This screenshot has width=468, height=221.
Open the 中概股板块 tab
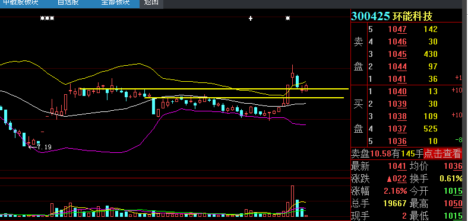21,3
